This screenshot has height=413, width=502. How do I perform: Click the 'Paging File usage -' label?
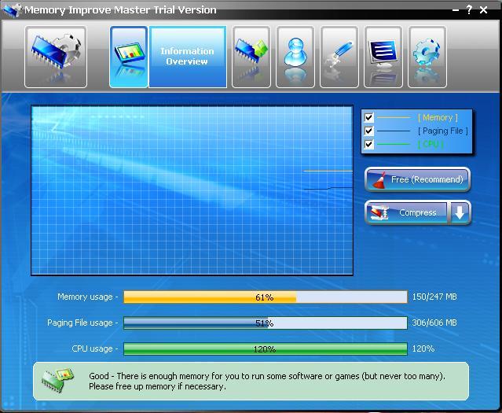[82, 323]
